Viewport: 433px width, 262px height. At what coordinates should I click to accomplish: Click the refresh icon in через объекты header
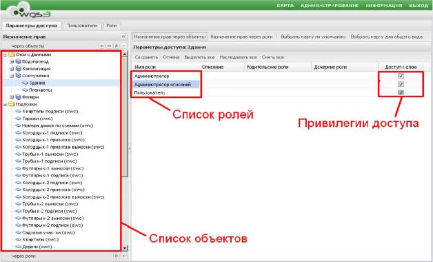click(117, 46)
